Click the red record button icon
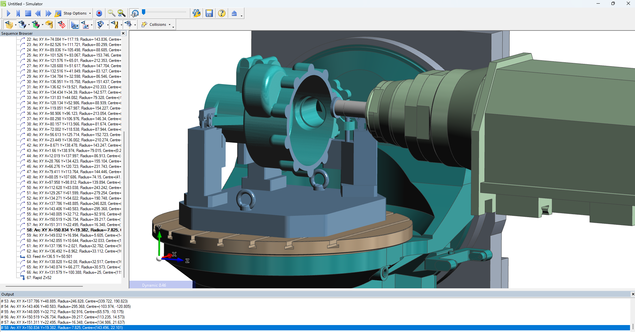 pyautogui.click(x=99, y=13)
